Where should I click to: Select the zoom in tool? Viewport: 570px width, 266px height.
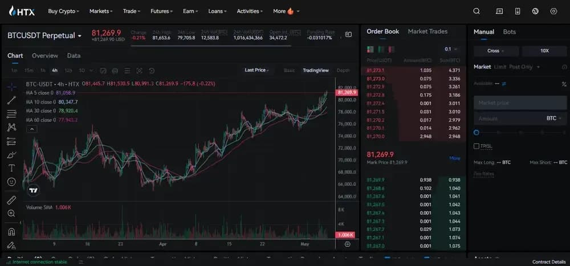click(x=11, y=213)
